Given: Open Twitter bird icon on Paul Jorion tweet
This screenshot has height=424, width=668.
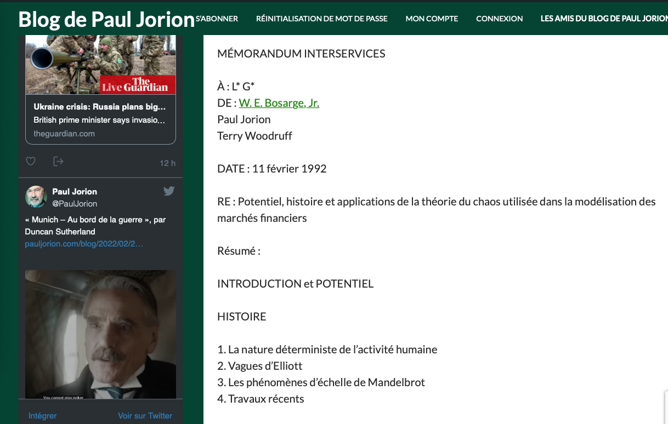Looking at the screenshot, I should point(169,191).
